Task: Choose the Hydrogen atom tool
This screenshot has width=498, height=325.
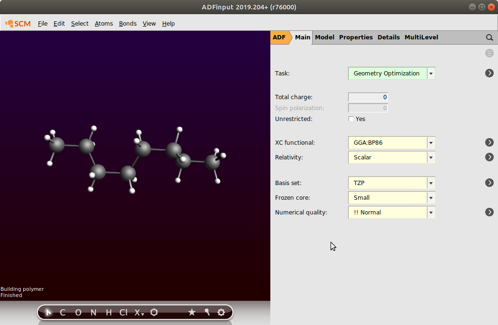Action: click(x=109, y=312)
